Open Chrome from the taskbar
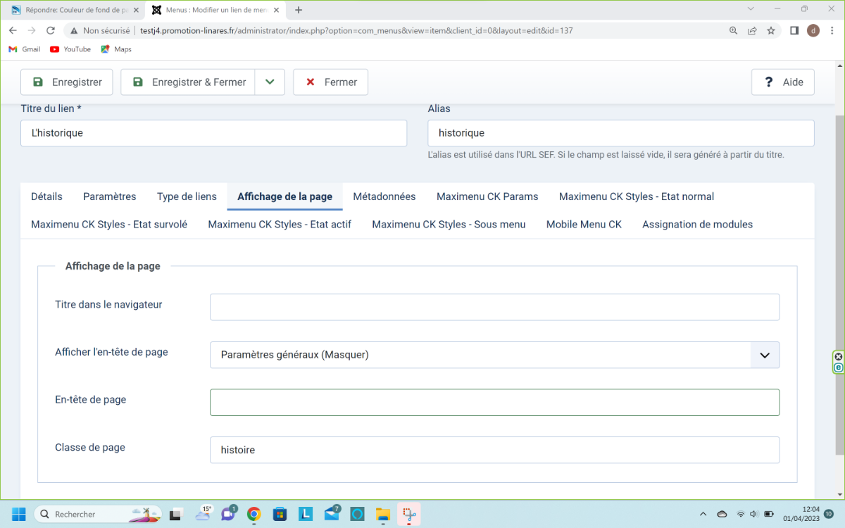845x528 pixels. [x=254, y=514]
